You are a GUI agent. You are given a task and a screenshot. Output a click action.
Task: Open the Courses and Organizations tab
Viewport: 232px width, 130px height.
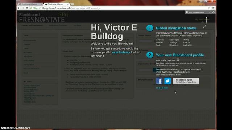pos(32,25)
